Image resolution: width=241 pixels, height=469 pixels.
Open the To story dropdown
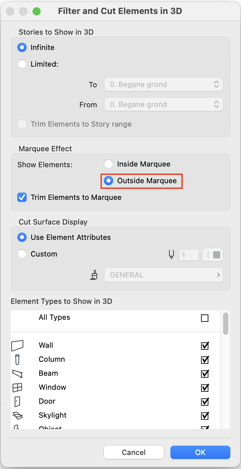pos(164,85)
